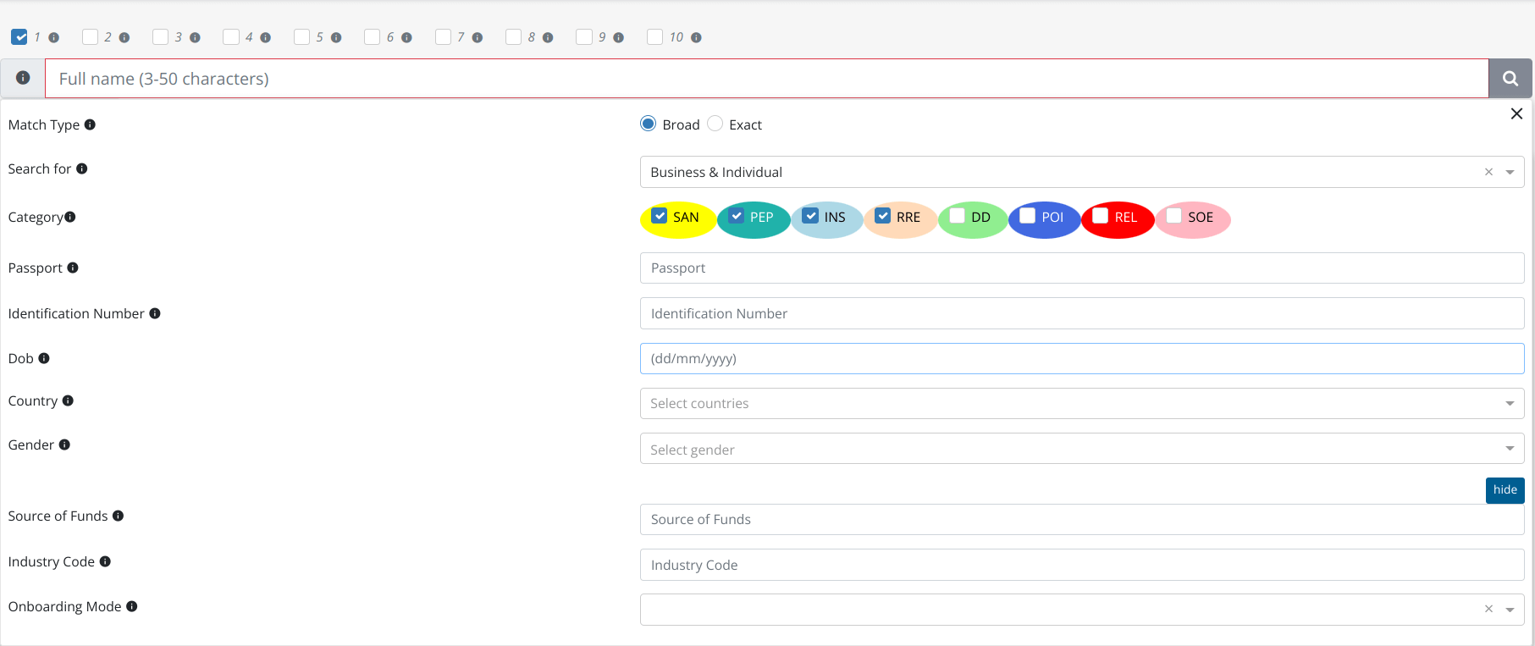The height and width of the screenshot is (646, 1535).
Task: Click info icon beside Onboarding Mode
Action: pyautogui.click(x=132, y=606)
